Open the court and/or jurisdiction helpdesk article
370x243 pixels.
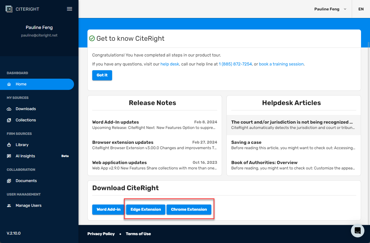294,125
